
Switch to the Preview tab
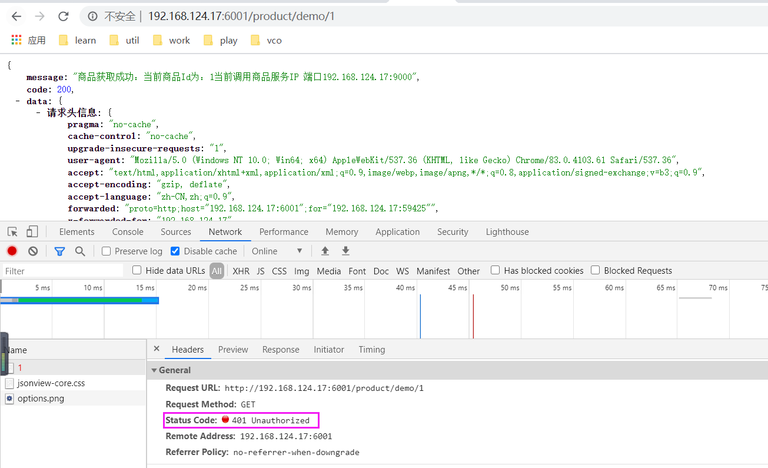pyautogui.click(x=233, y=349)
